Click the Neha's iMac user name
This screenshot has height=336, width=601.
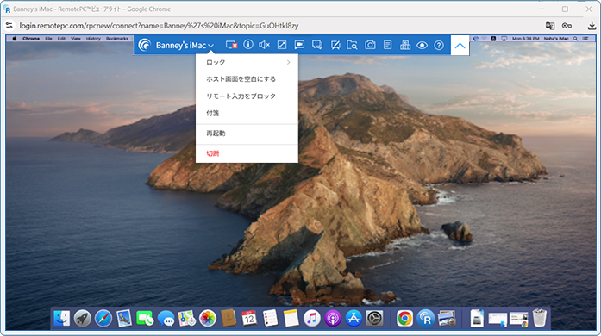(x=556, y=39)
